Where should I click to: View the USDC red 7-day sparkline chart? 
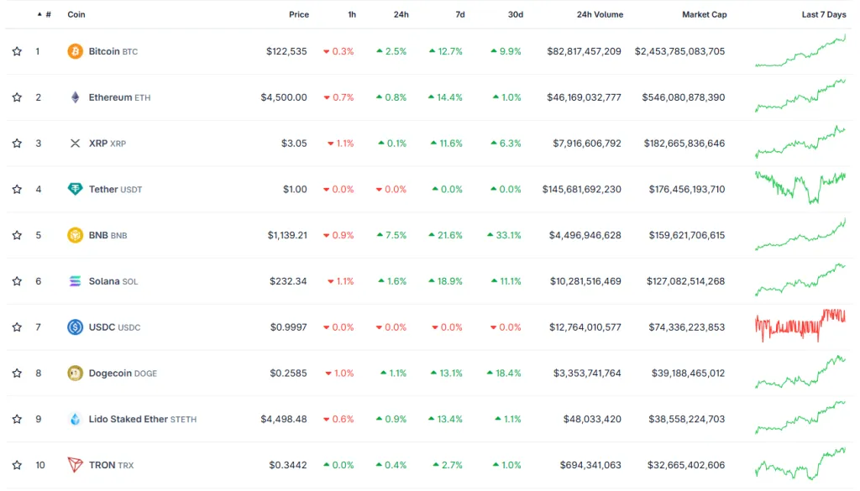tap(800, 326)
